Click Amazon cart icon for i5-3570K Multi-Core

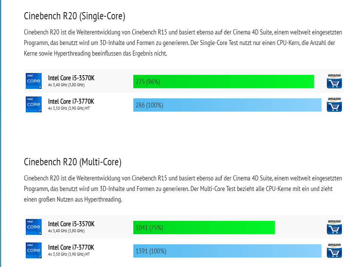tap(334, 227)
